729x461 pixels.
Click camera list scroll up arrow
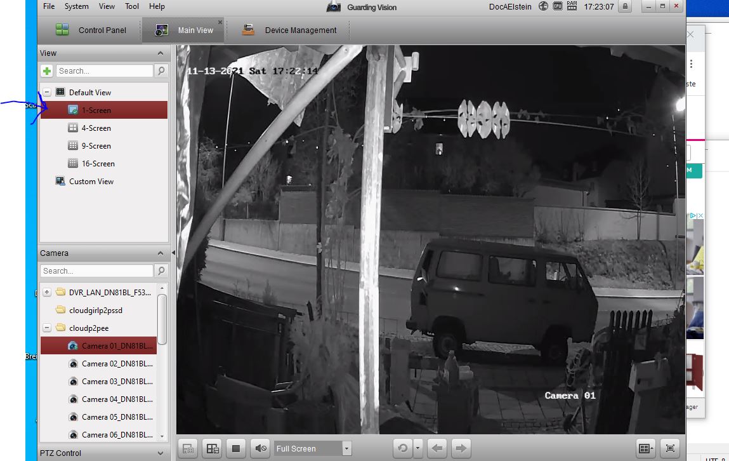coord(162,288)
